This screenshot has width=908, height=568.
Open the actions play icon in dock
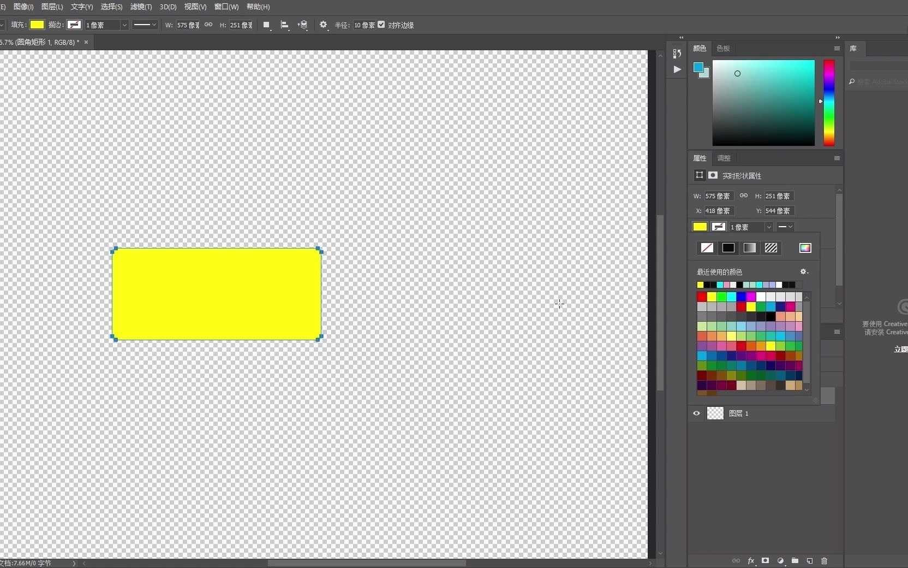[677, 69]
